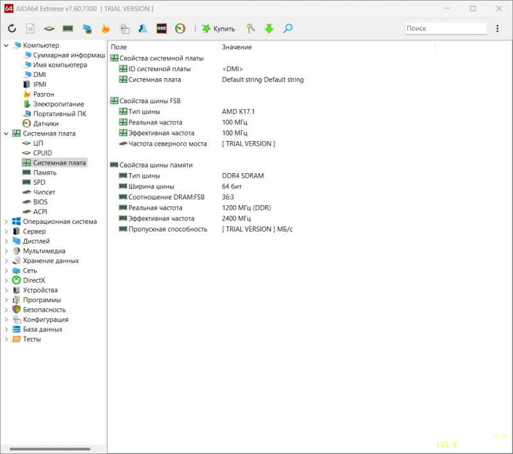Collapse the Системная плата parent node

(6, 133)
